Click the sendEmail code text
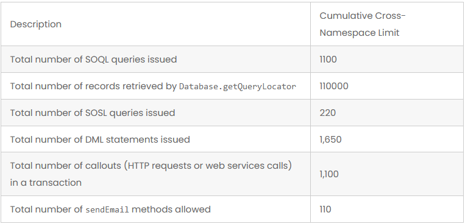This screenshot has width=465, height=224. 107,210
